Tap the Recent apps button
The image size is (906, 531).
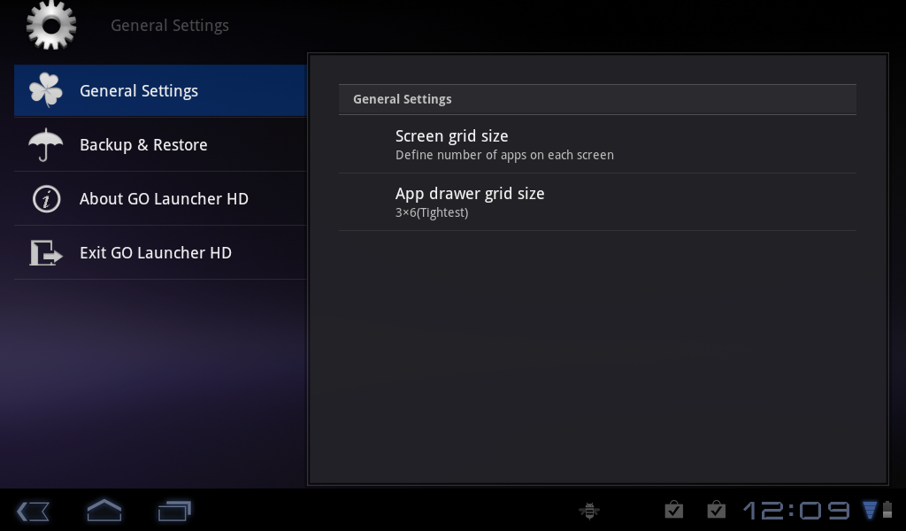[x=174, y=512]
